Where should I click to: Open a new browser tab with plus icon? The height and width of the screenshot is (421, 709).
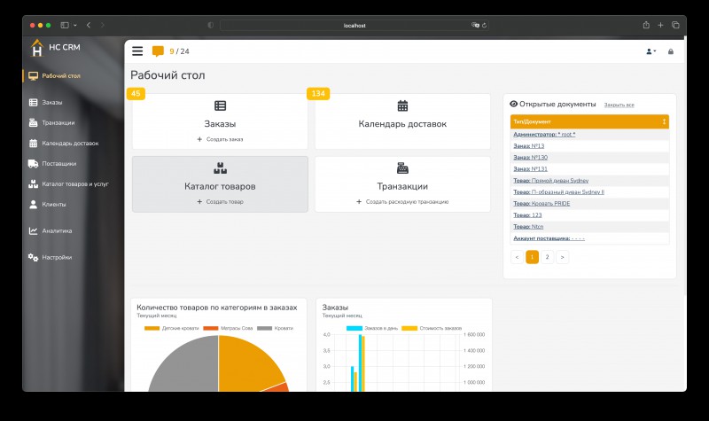pos(660,26)
